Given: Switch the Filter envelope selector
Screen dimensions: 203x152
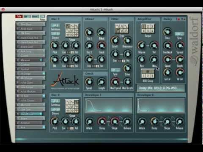Looking at the screenshot, I should point(121,61).
